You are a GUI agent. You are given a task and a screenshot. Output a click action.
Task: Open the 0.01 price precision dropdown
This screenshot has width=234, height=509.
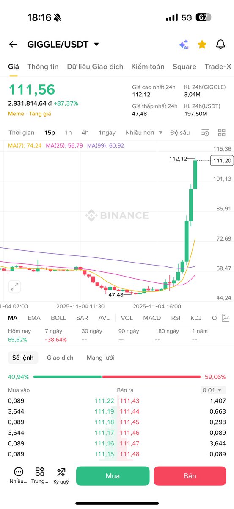pyautogui.click(x=213, y=390)
